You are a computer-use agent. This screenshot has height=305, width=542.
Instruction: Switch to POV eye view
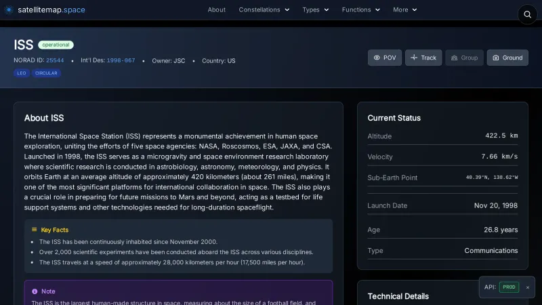click(385, 58)
